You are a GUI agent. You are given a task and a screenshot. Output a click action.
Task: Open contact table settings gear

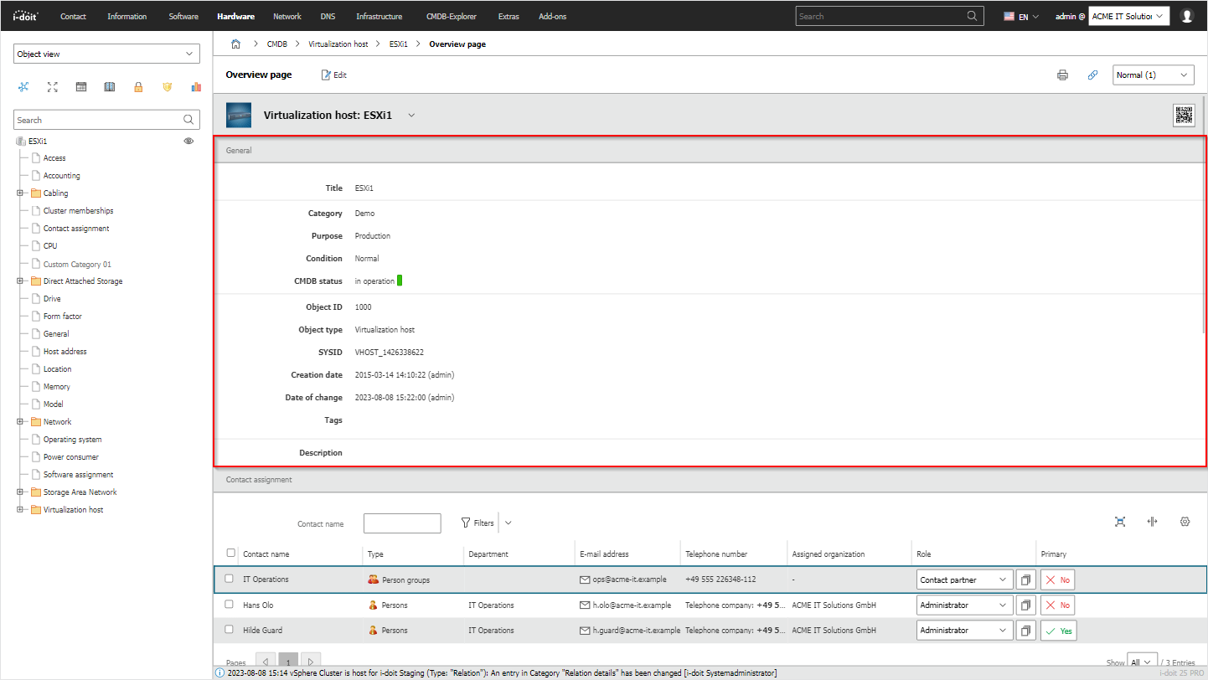click(1185, 522)
